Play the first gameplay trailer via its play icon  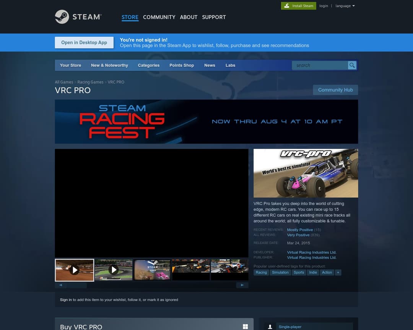click(x=74, y=270)
